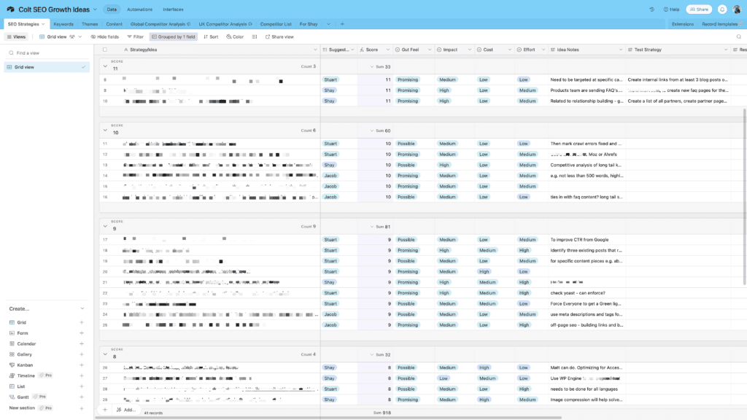Open base history clock icon
Image resolution: width=747 pixels, height=420 pixels.
(651, 9)
